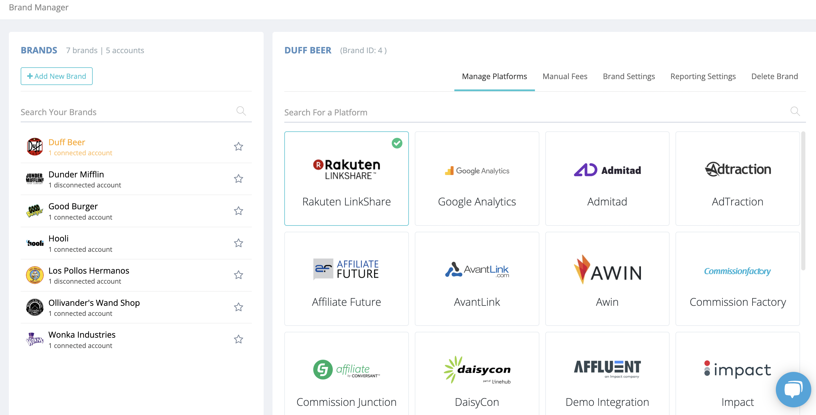Viewport: 816px width, 415px height.
Task: Open the chat support bubble
Action: coord(793,390)
